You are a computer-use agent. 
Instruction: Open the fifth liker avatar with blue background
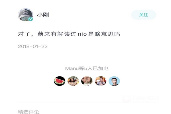coord(114,81)
